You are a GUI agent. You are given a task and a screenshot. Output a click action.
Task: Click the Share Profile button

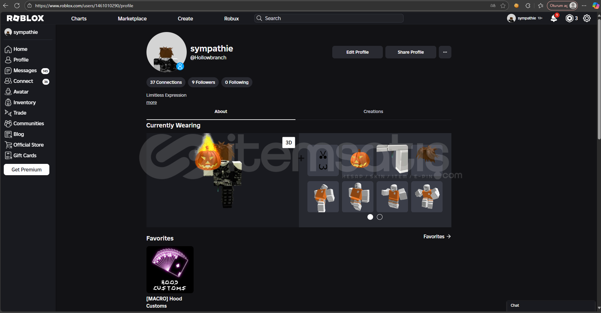click(x=411, y=52)
